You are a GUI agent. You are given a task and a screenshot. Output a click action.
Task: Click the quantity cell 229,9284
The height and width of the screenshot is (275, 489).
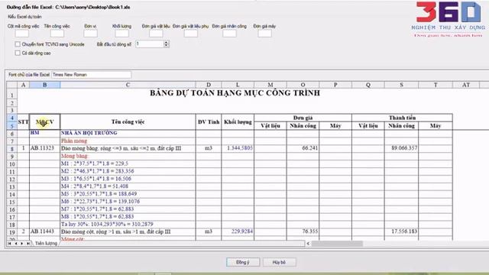[238, 231]
